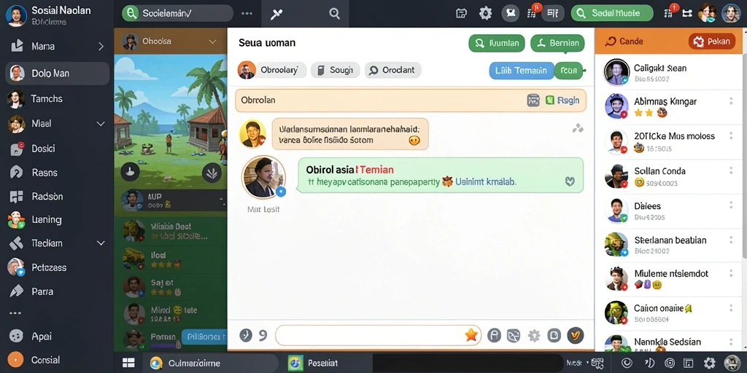This screenshot has height=373, width=747.
Task: Expand the Nlaal sidebar dropdown arrow
Action: pos(101,124)
